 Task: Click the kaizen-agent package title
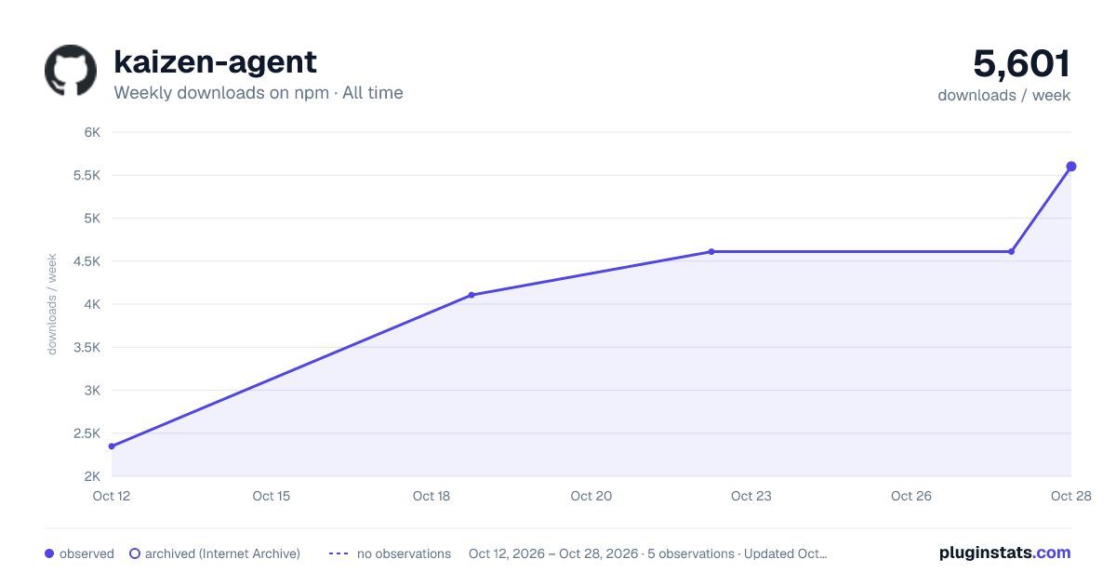pyautogui.click(x=215, y=62)
